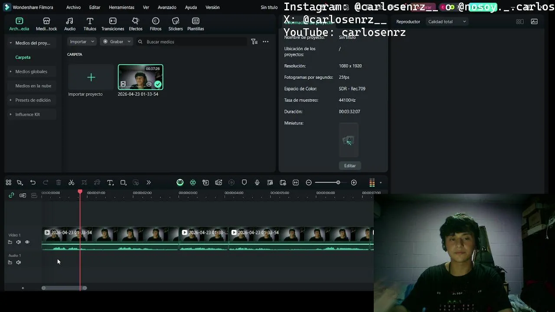The width and height of the screenshot is (555, 312).
Task: Click the undo arrow in timeline toolbar
Action: click(x=33, y=182)
